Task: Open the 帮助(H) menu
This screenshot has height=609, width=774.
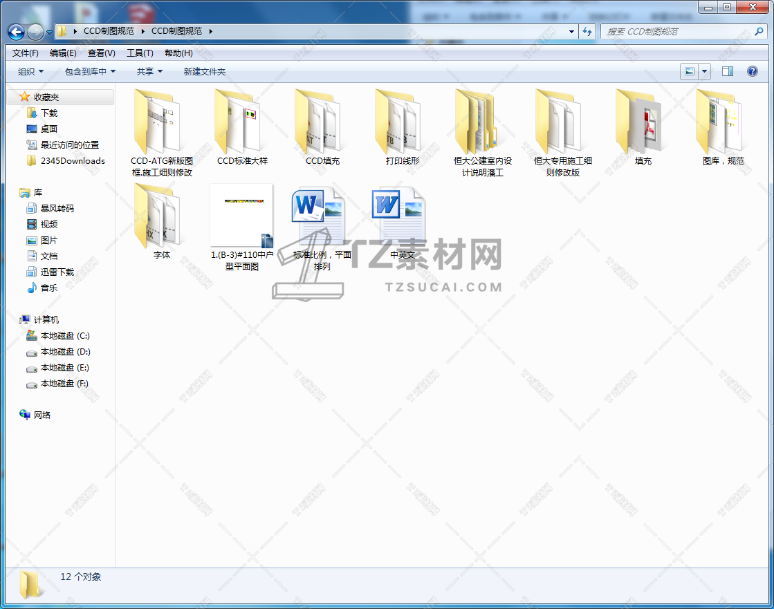Action: click(178, 53)
